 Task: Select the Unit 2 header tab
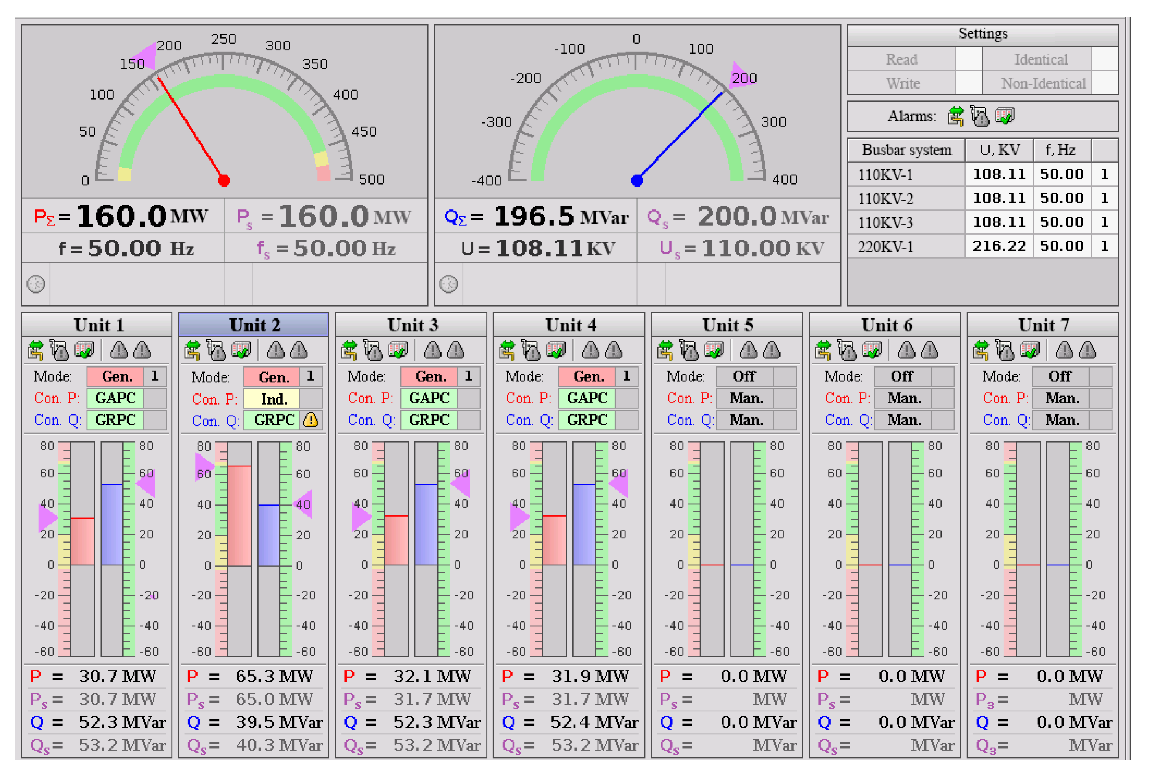[x=254, y=325]
